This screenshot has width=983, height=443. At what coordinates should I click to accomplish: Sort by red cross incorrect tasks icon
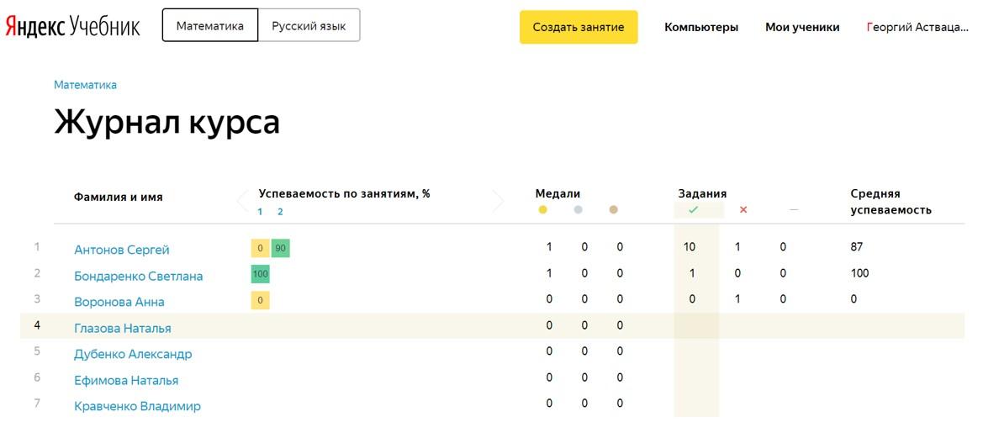click(x=743, y=210)
